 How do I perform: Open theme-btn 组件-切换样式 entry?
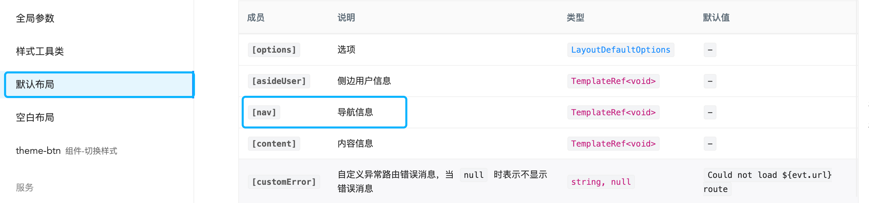pos(66,151)
